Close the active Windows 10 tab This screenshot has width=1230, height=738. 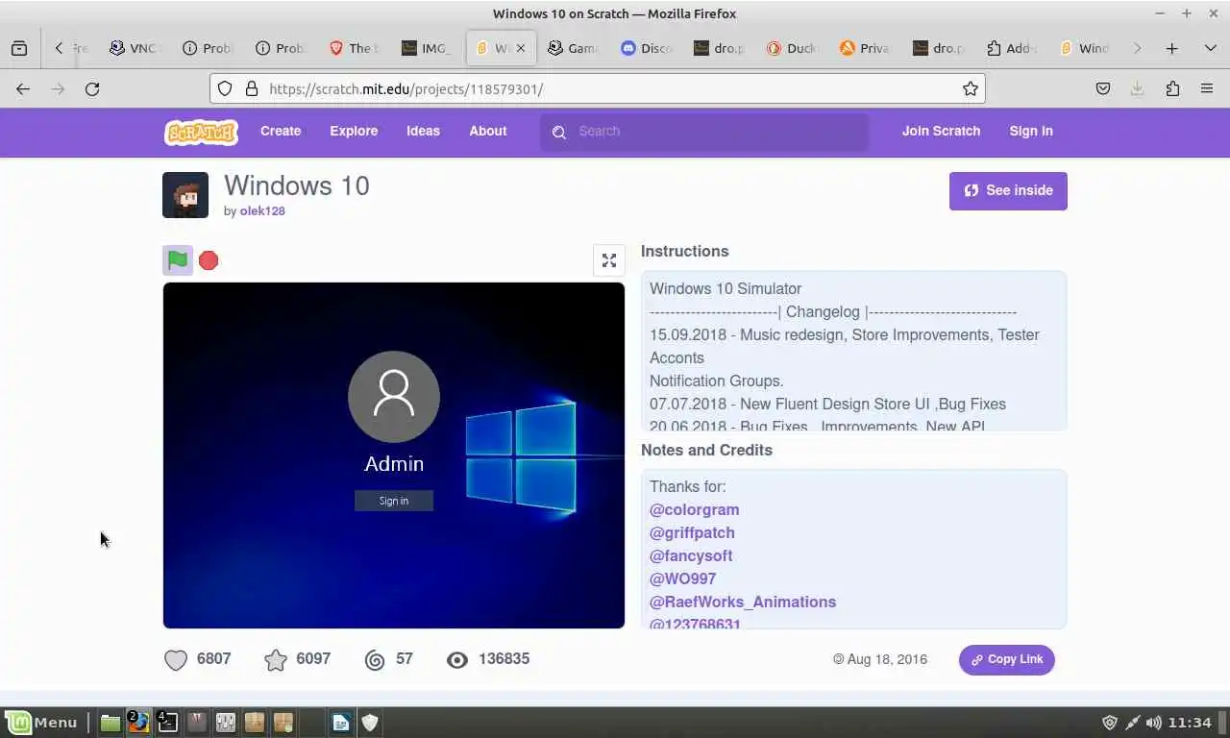point(521,48)
